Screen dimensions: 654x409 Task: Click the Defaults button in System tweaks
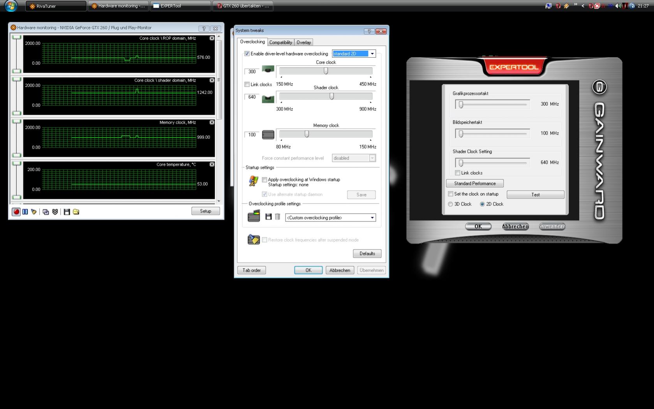coord(367,253)
